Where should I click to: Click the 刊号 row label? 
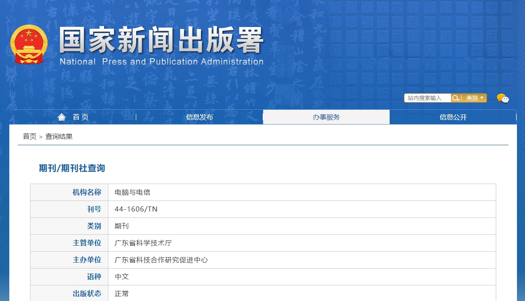click(x=94, y=209)
